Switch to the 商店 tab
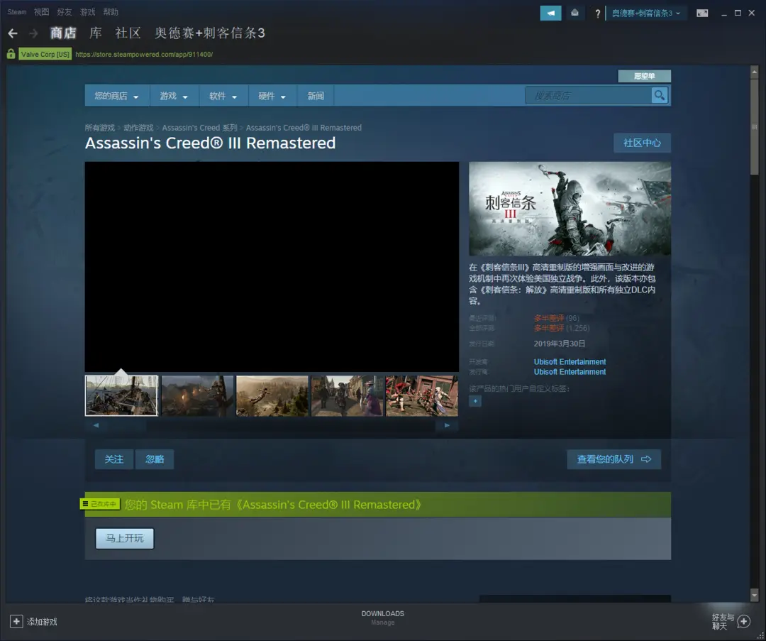The height and width of the screenshot is (641, 766). (x=64, y=33)
